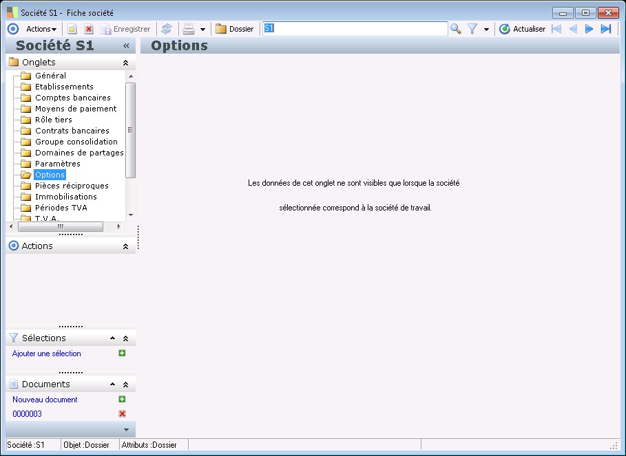626x456 pixels.
Task: Collapse the Documents section double chevron
Action: (125, 384)
